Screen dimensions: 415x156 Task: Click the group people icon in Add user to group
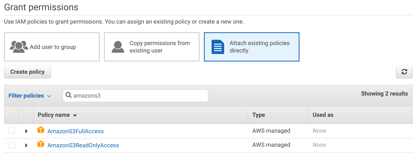tap(19, 47)
